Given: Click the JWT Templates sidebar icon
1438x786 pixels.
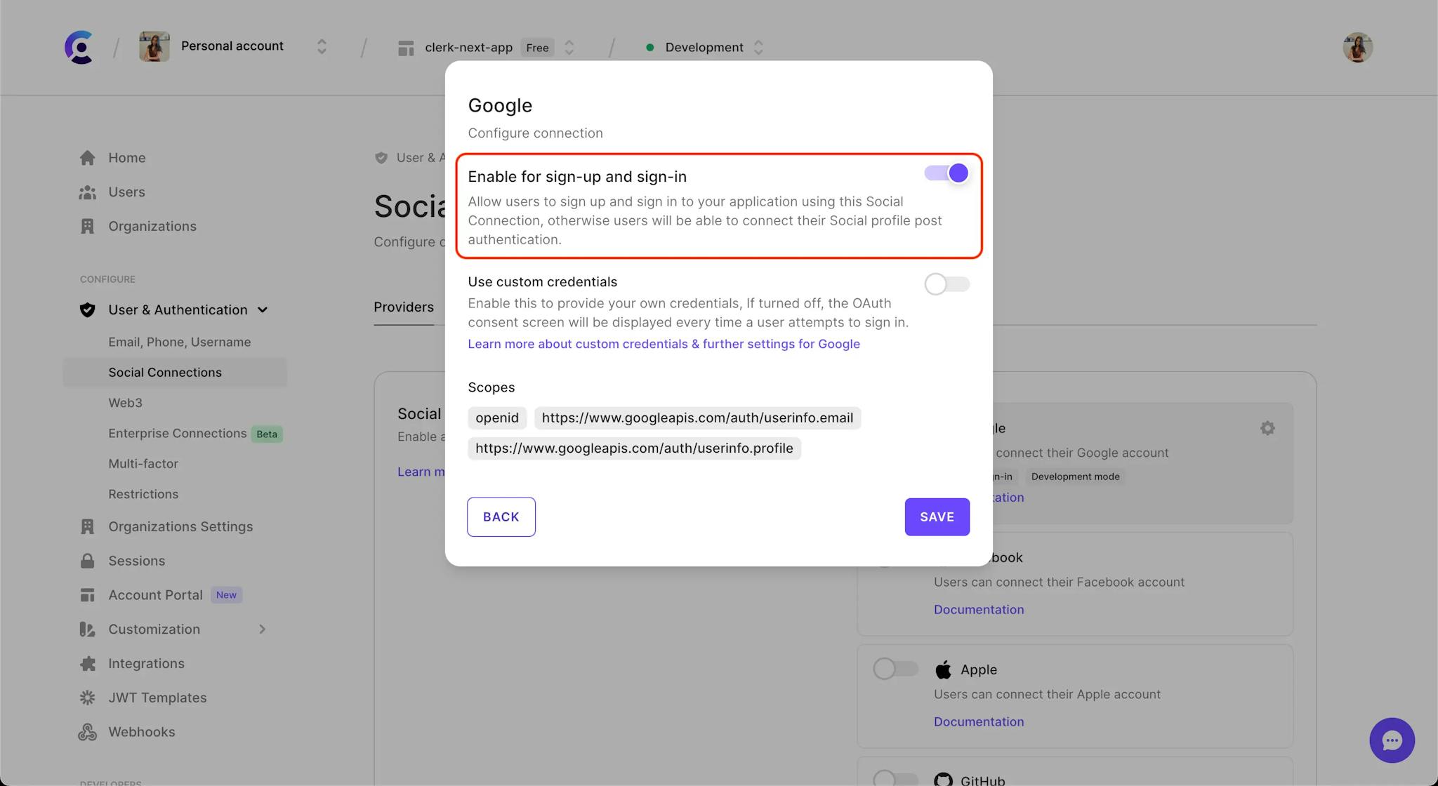Looking at the screenshot, I should (86, 698).
